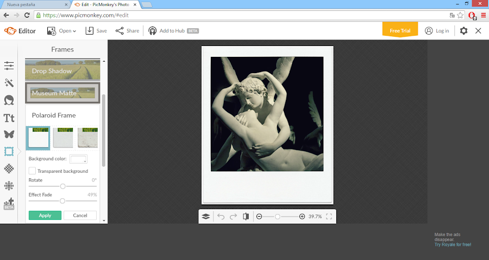This screenshot has height=260, width=489.
Task: Click the translate page icon
Action: tap(452, 15)
